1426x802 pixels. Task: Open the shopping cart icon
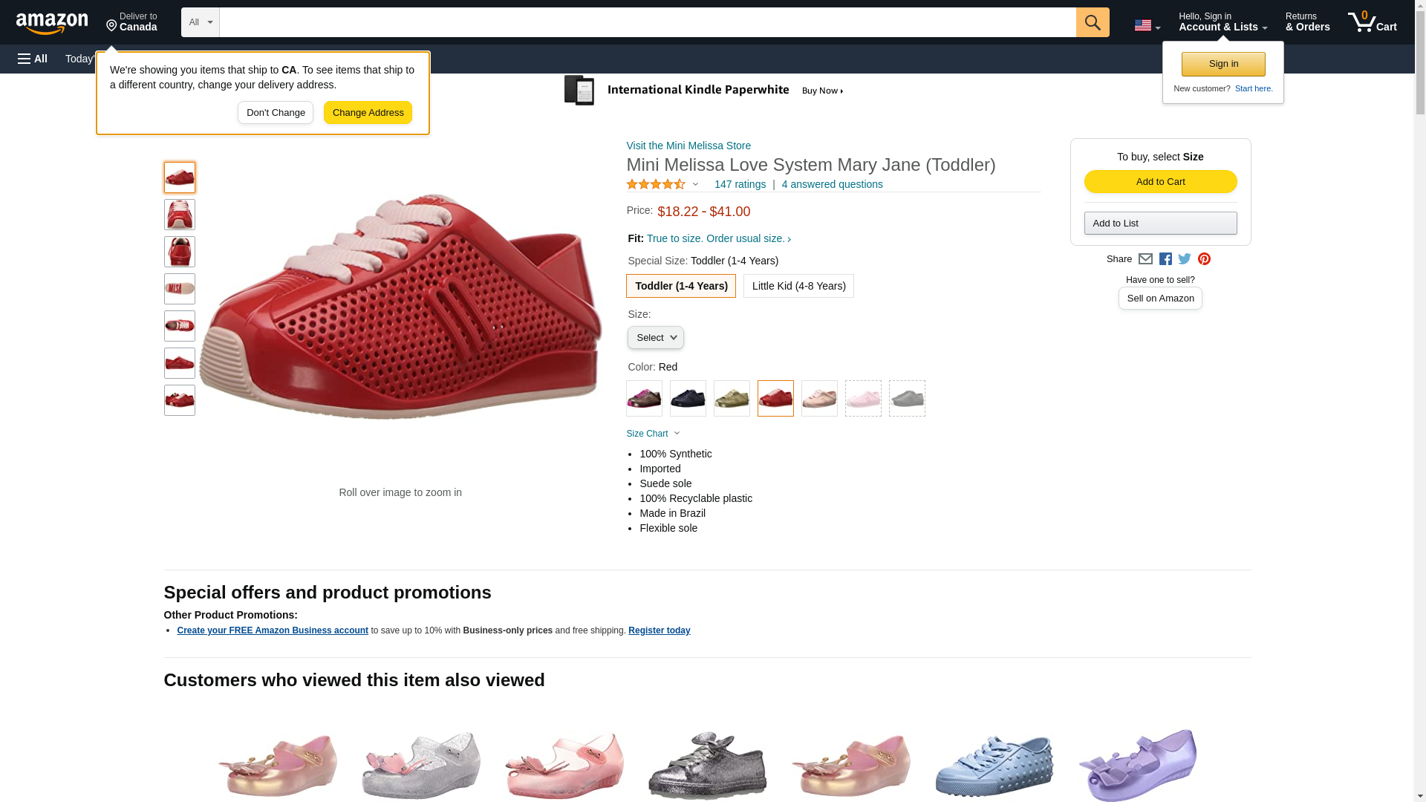(1372, 22)
